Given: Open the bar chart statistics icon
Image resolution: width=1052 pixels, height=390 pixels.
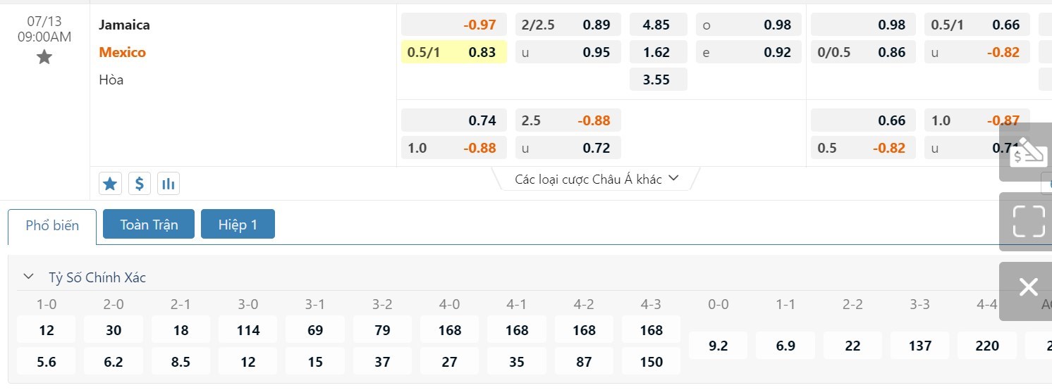Looking at the screenshot, I should pos(168,184).
